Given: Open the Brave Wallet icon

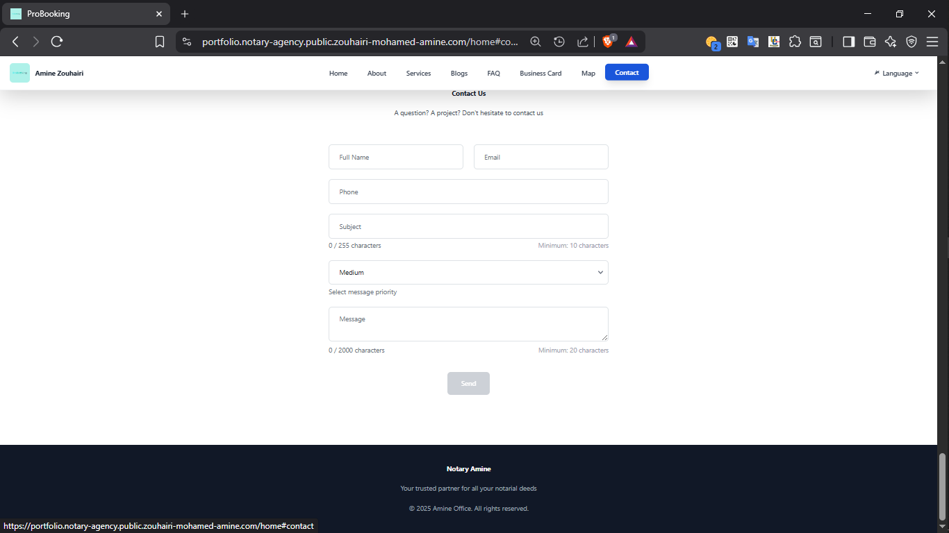Looking at the screenshot, I should point(869,41).
